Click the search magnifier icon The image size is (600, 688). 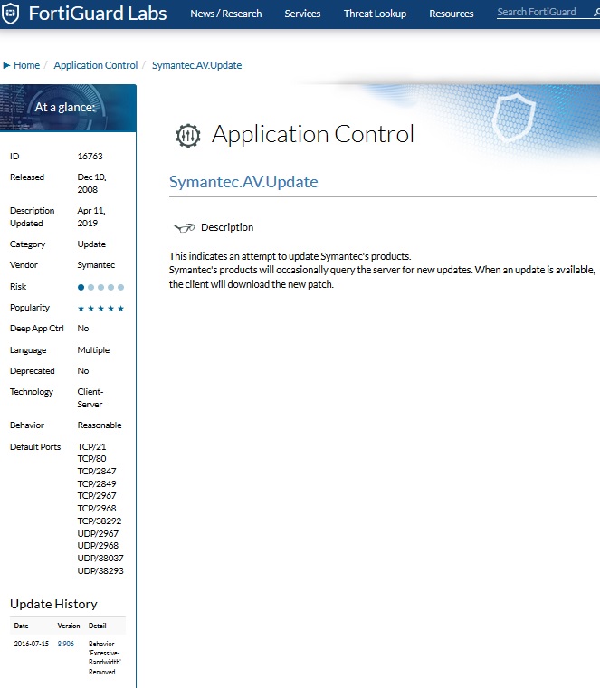596,13
